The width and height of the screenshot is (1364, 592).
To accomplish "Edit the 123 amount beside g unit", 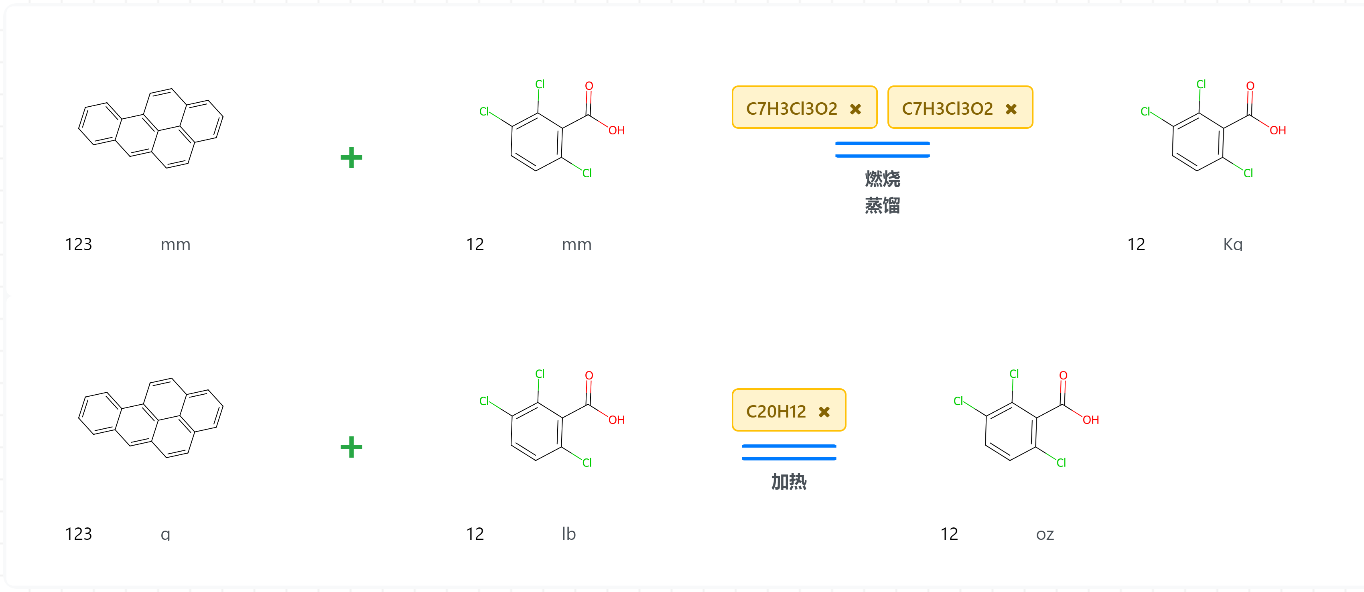I will tap(78, 534).
